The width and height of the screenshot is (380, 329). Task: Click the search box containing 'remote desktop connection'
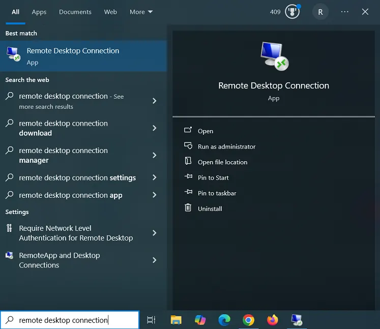70,320
